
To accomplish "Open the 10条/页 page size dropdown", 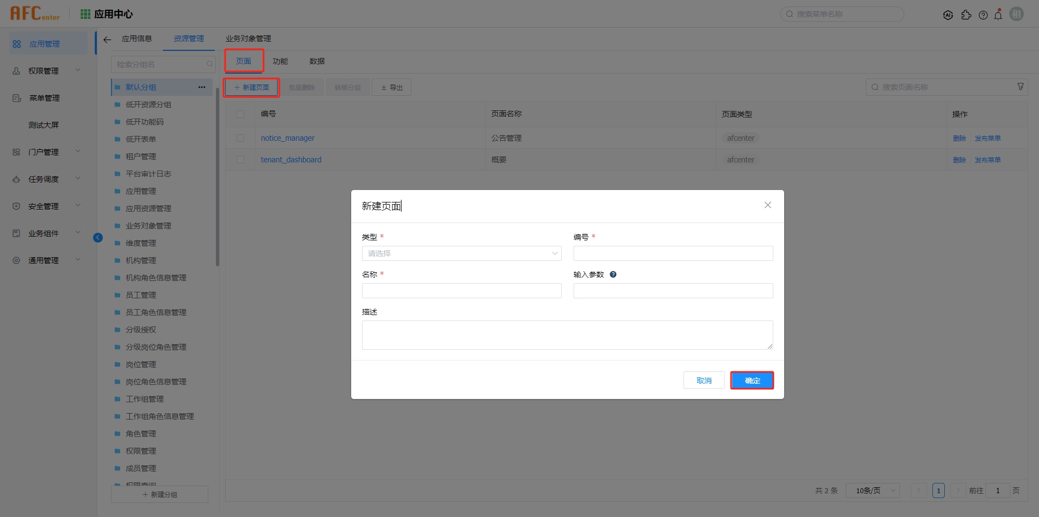I will (872, 490).
